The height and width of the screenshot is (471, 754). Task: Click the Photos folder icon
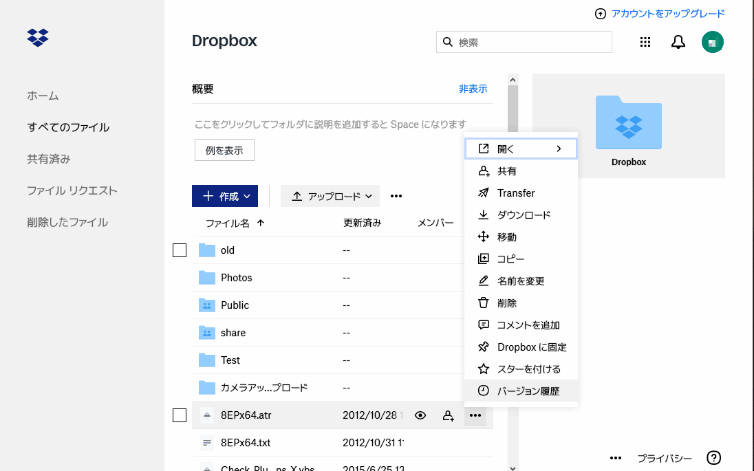[x=207, y=278]
